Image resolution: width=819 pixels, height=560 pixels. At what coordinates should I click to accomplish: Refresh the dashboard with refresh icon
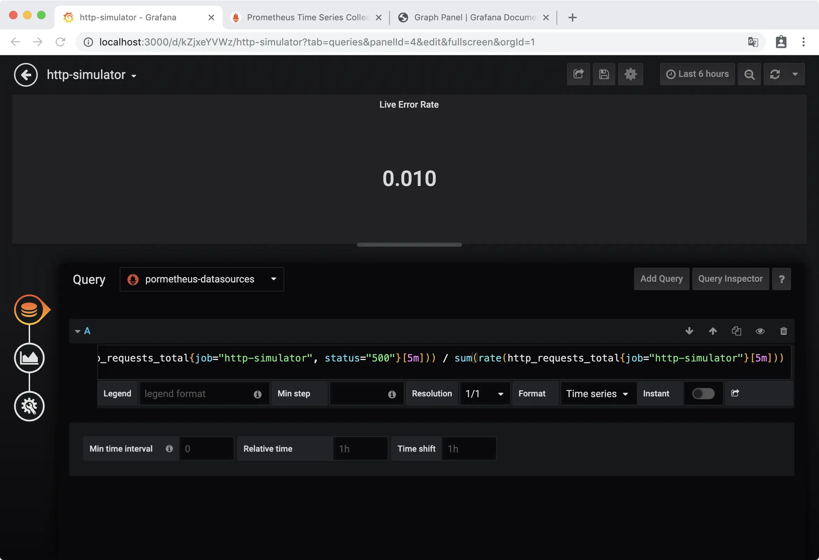click(775, 74)
